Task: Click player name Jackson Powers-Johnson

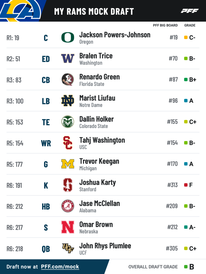Action: click(115, 35)
